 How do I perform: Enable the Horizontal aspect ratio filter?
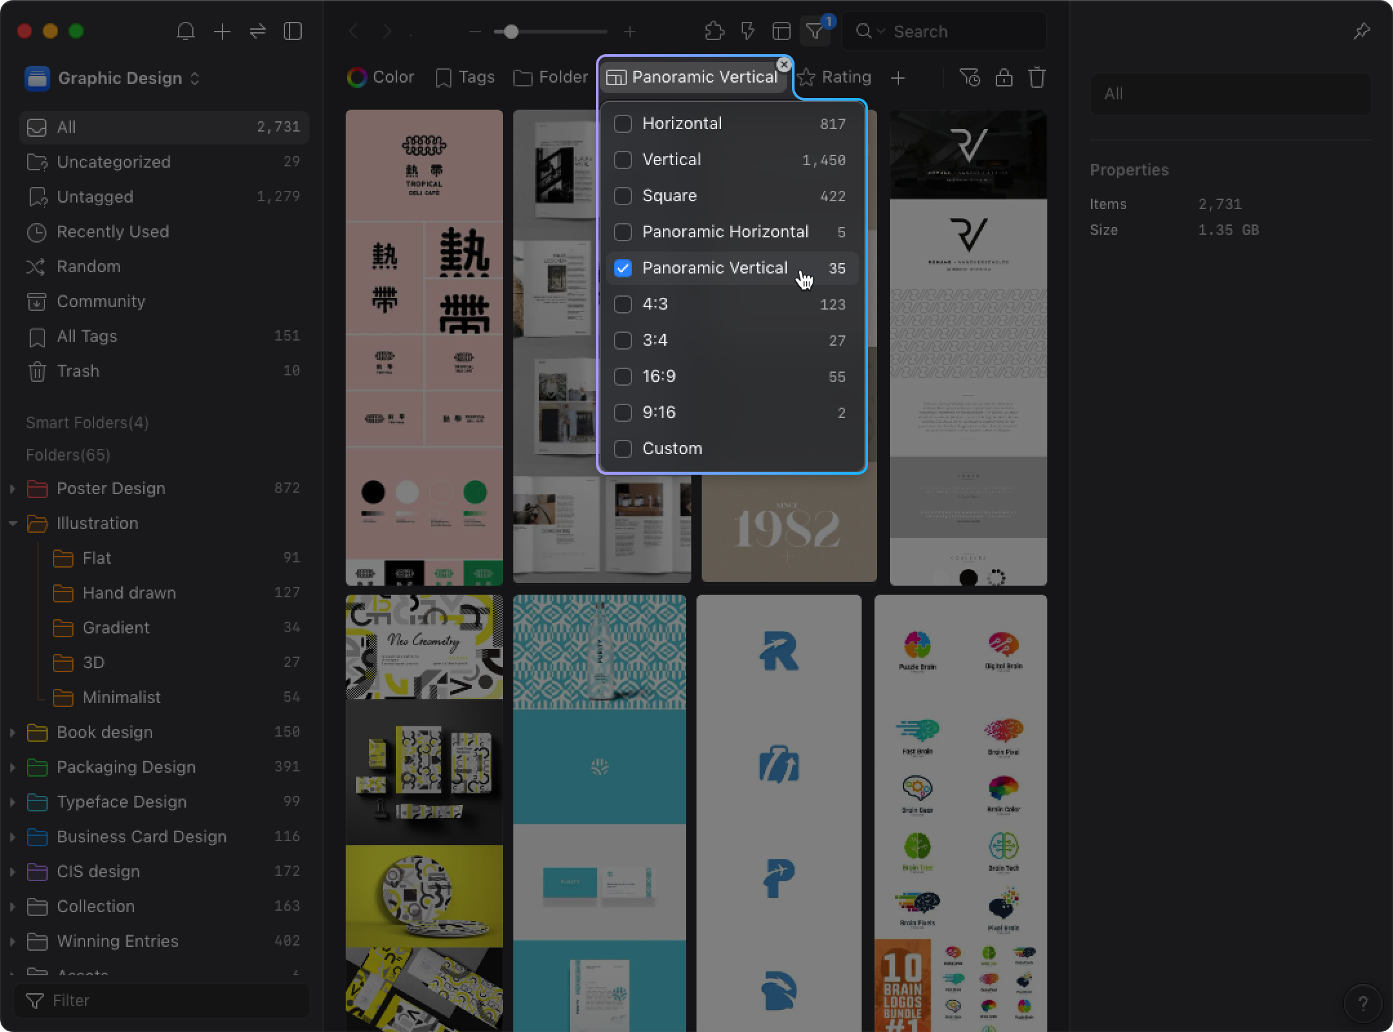(624, 123)
